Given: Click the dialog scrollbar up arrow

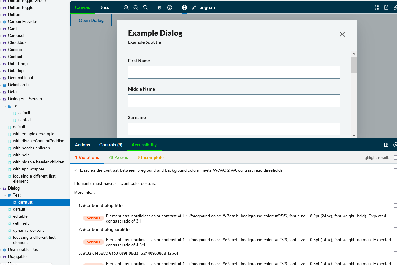Looking at the screenshot, I should pos(354,54).
